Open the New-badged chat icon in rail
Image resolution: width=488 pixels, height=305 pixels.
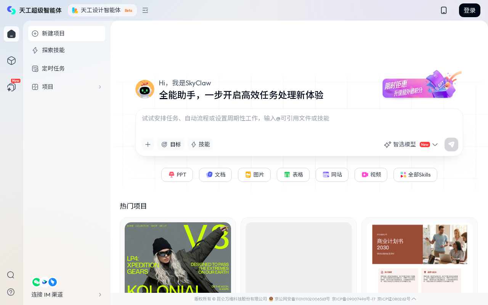[11, 87]
